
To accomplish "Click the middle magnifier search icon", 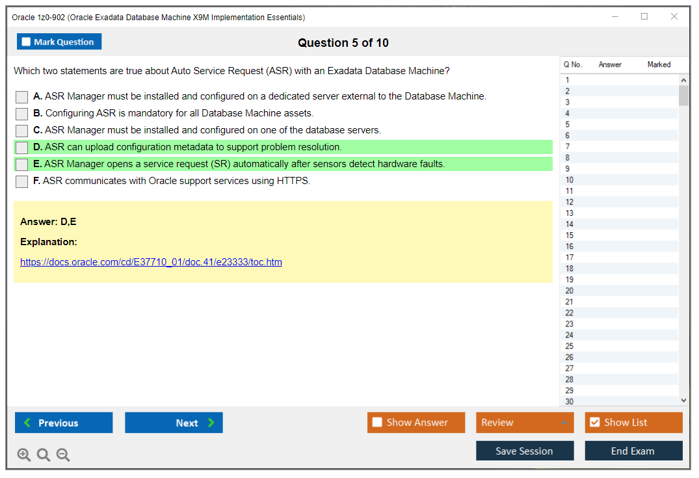I will [44, 455].
